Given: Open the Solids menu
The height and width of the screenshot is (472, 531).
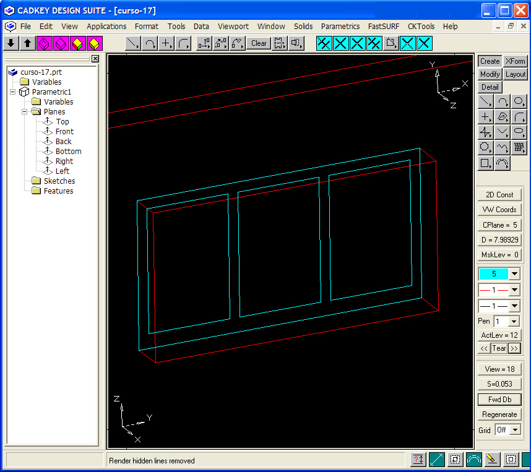Looking at the screenshot, I should [x=303, y=27].
